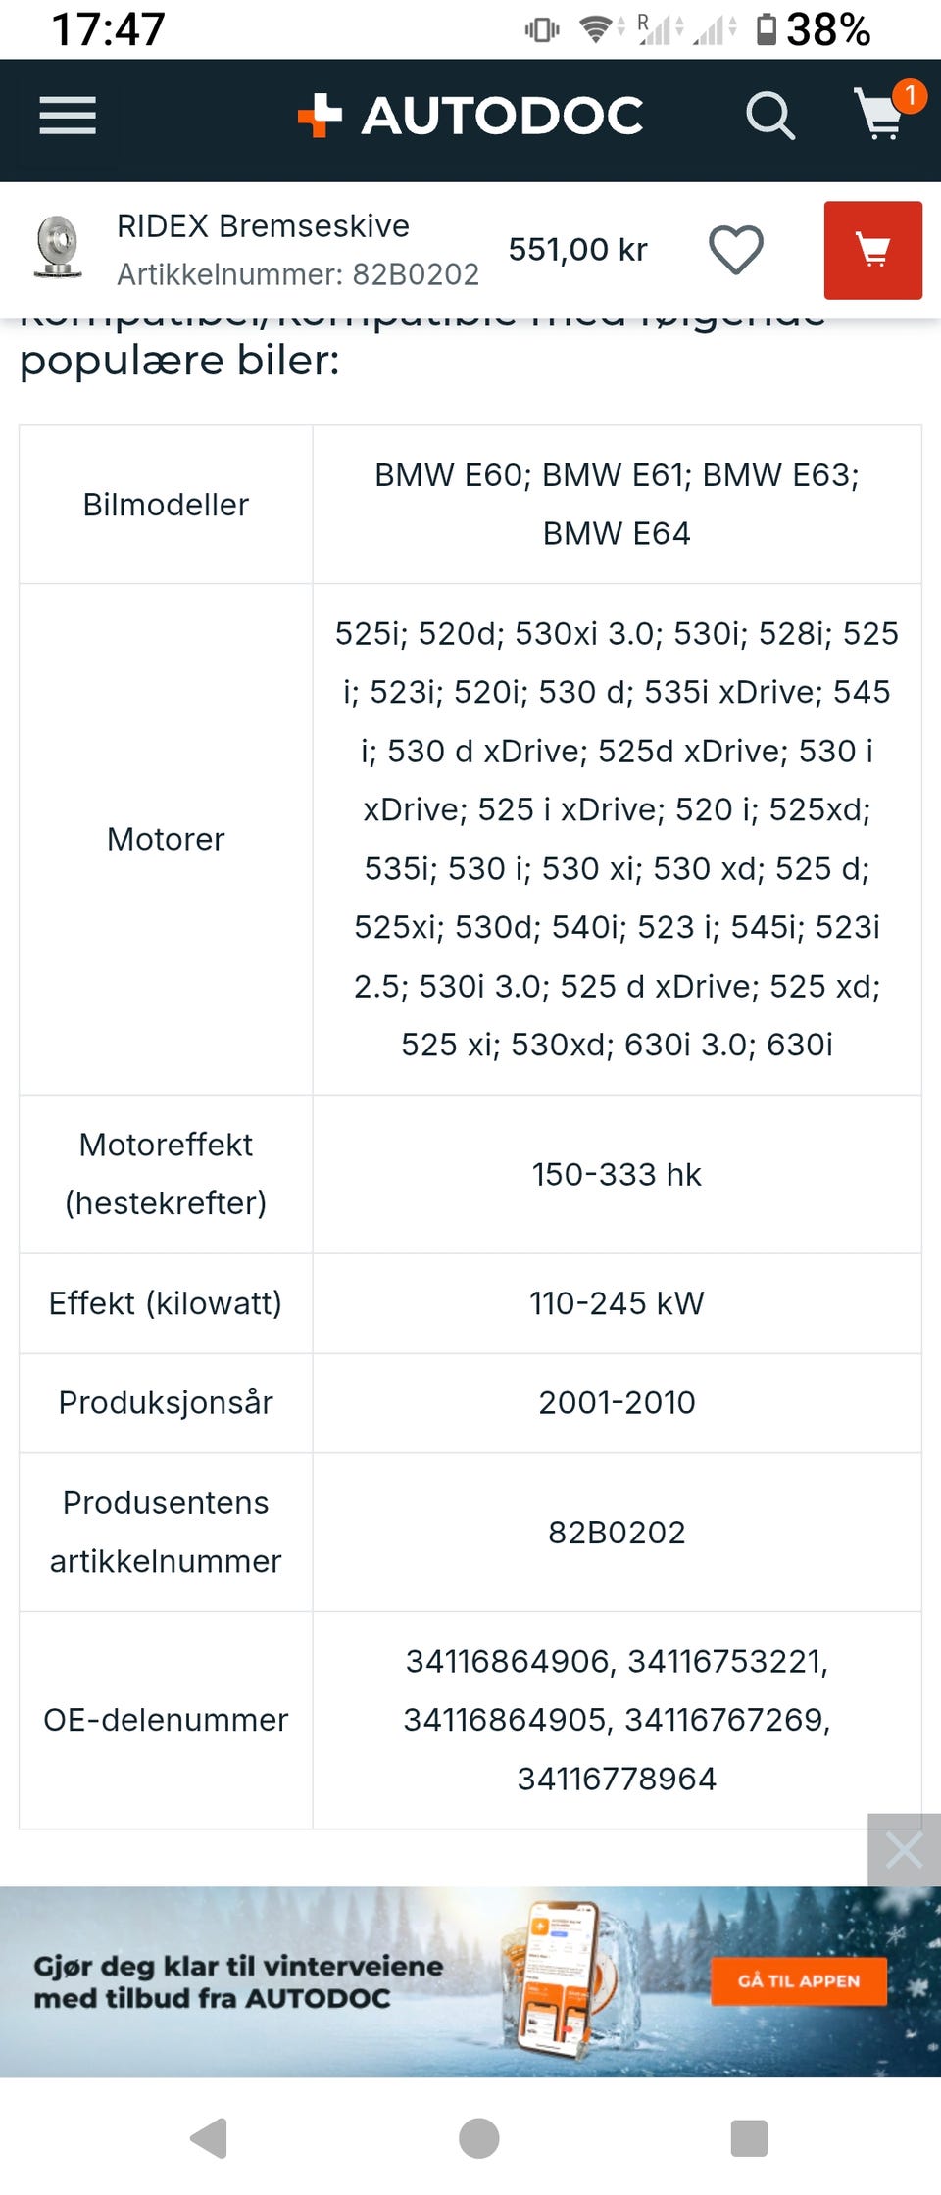Tap the Wi-Fi status icon
Screen dimensions: 941x2195
[594, 29]
